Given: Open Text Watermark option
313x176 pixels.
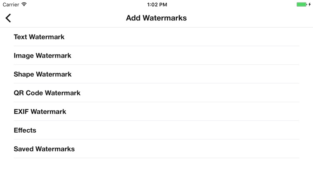Looking at the screenshot, I should 39,37.
